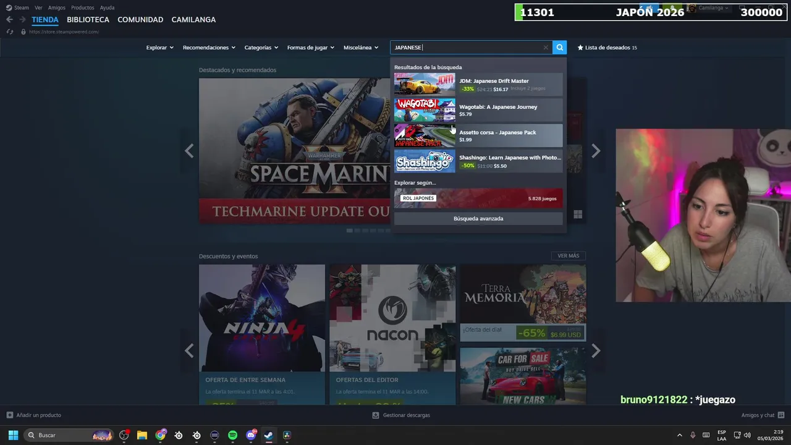Select Wagotabi: A Japanese Journey result
Screen dimensions: 791x445
[478, 110]
